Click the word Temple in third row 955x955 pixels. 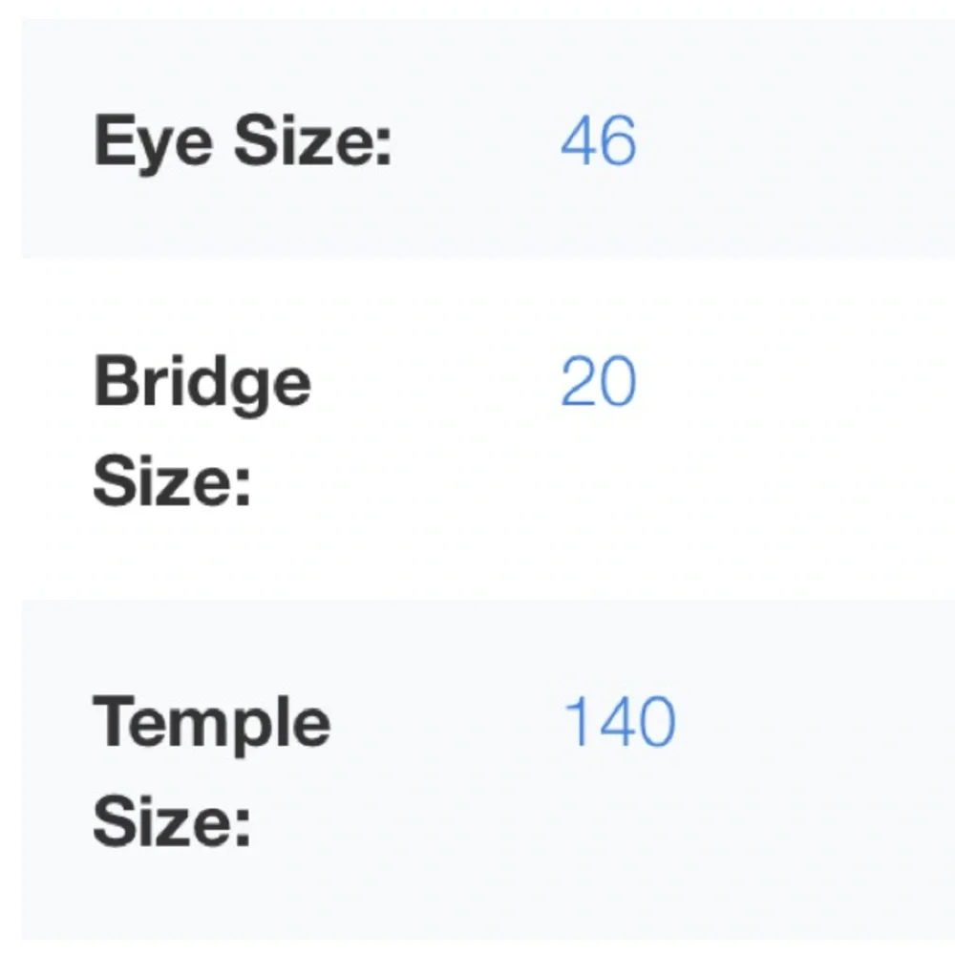(212, 726)
